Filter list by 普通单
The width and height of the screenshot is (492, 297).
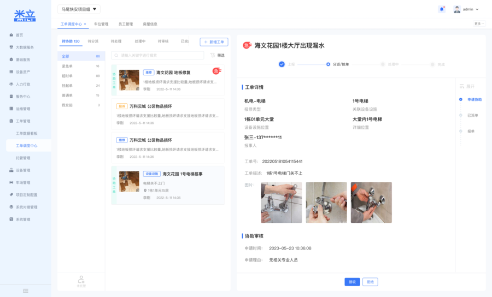tap(81, 95)
